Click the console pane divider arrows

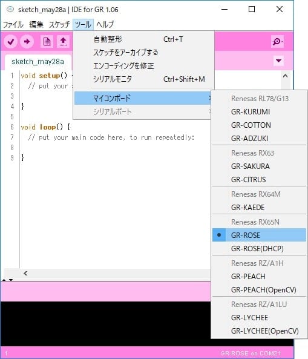tap(7, 280)
